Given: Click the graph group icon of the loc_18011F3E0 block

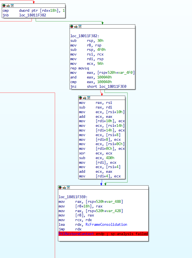Looking at the screenshot, I should click(x=68, y=187).
